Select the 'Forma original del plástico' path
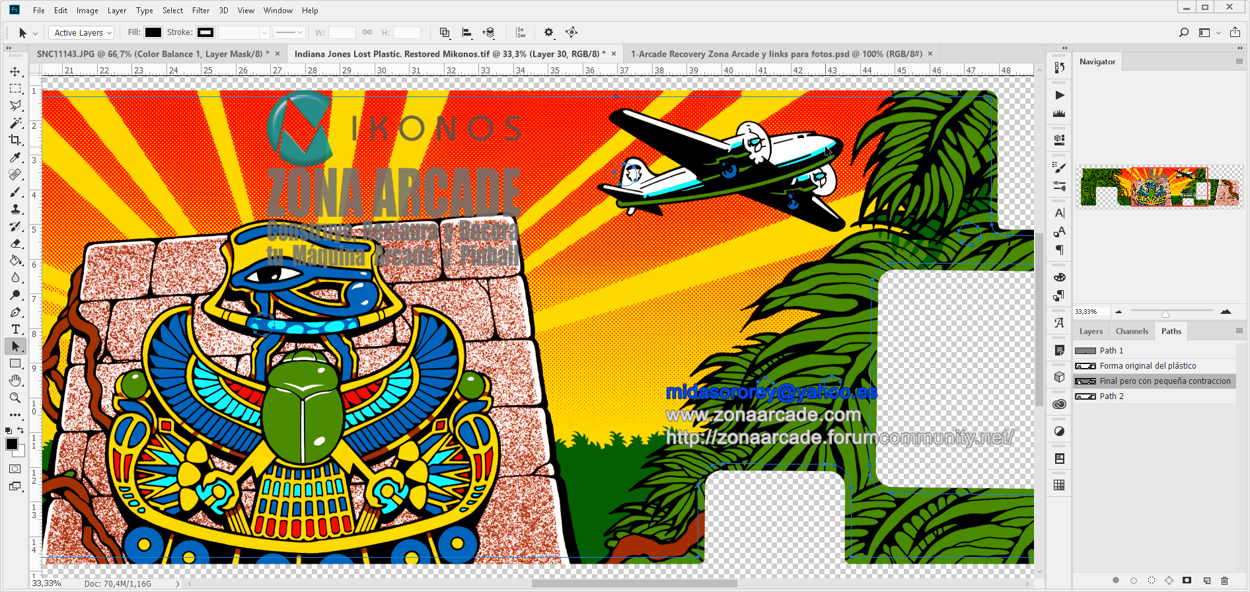The height and width of the screenshot is (592, 1250). (x=1154, y=366)
